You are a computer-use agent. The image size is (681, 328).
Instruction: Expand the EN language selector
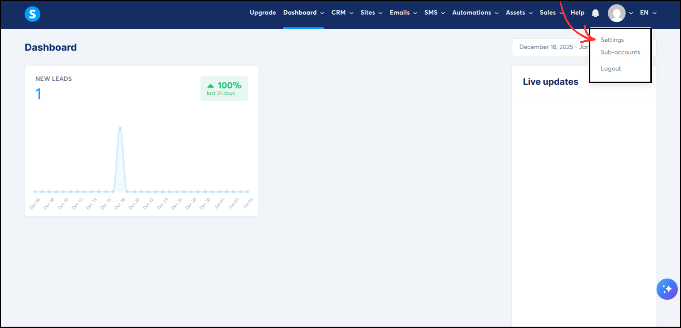647,13
